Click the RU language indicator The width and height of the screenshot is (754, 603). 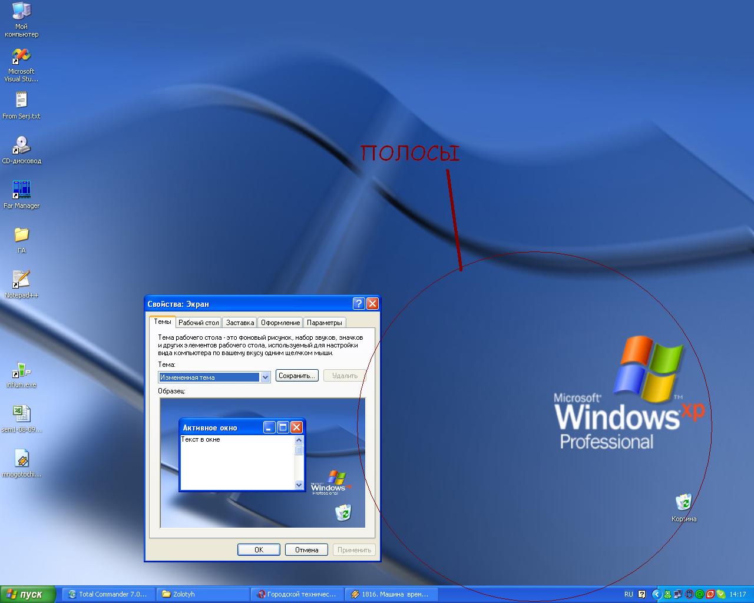[x=629, y=594]
